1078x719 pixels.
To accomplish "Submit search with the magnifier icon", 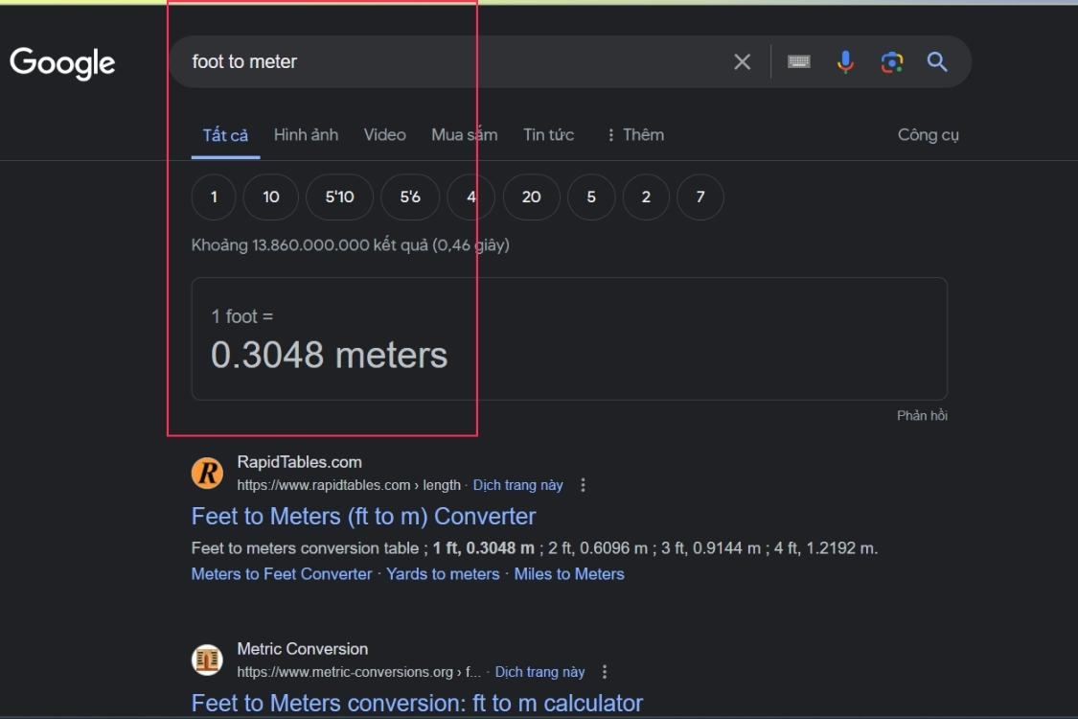I will coord(937,62).
